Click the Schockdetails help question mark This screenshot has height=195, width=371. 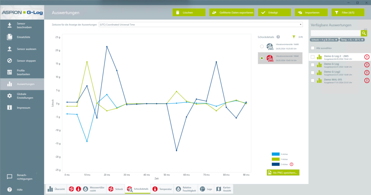click(278, 37)
